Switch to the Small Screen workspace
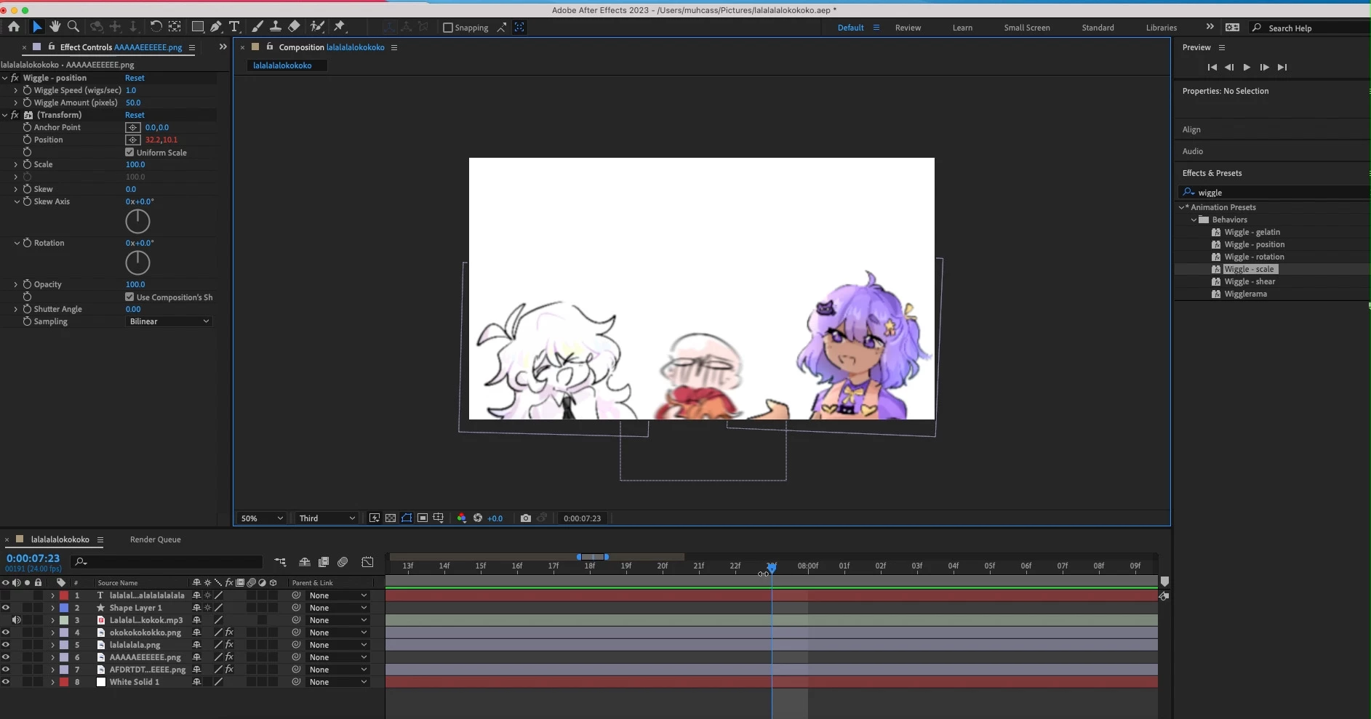The height and width of the screenshot is (719, 1371). [x=1026, y=28]
